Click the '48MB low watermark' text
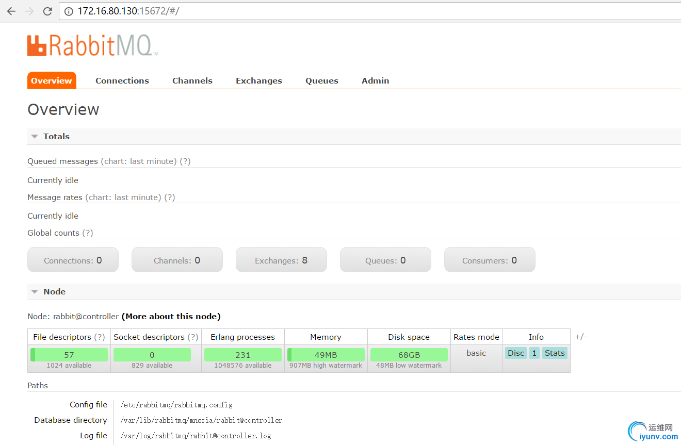The width and height of the screenshot is (681, 445). 409,366
